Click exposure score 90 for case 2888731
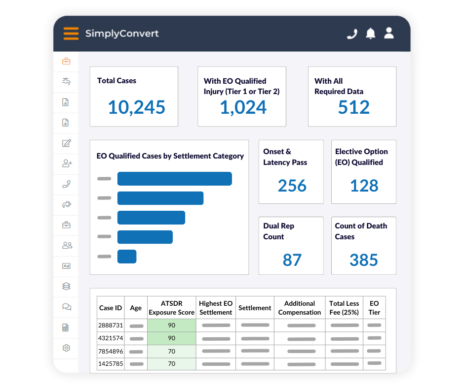Image resolution: width=464 pixels, height=388 pixels. pos(172,325)
